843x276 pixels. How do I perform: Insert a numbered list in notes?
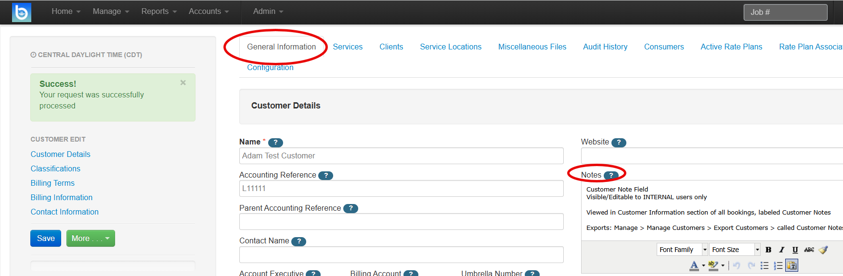(778, 265)
